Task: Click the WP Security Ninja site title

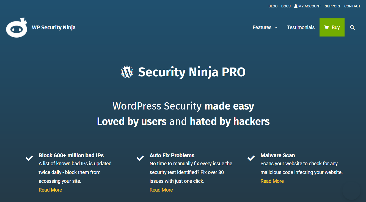Action: coord(54,27)
